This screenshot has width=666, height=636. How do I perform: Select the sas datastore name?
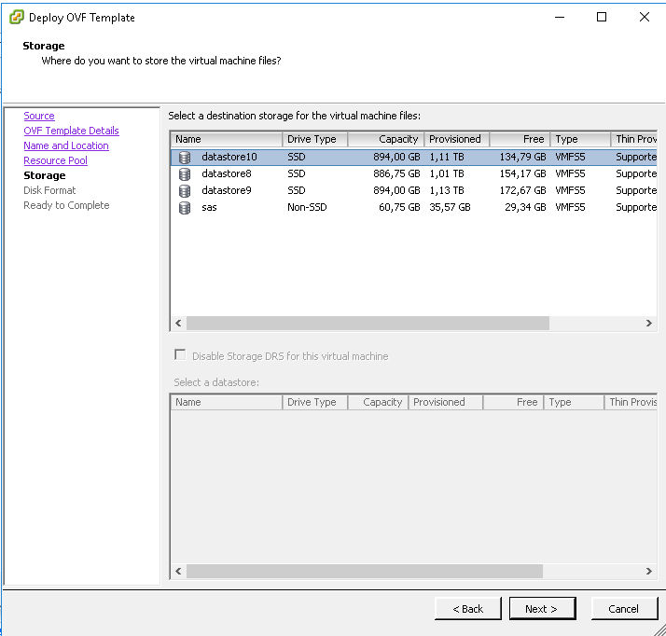209,208
